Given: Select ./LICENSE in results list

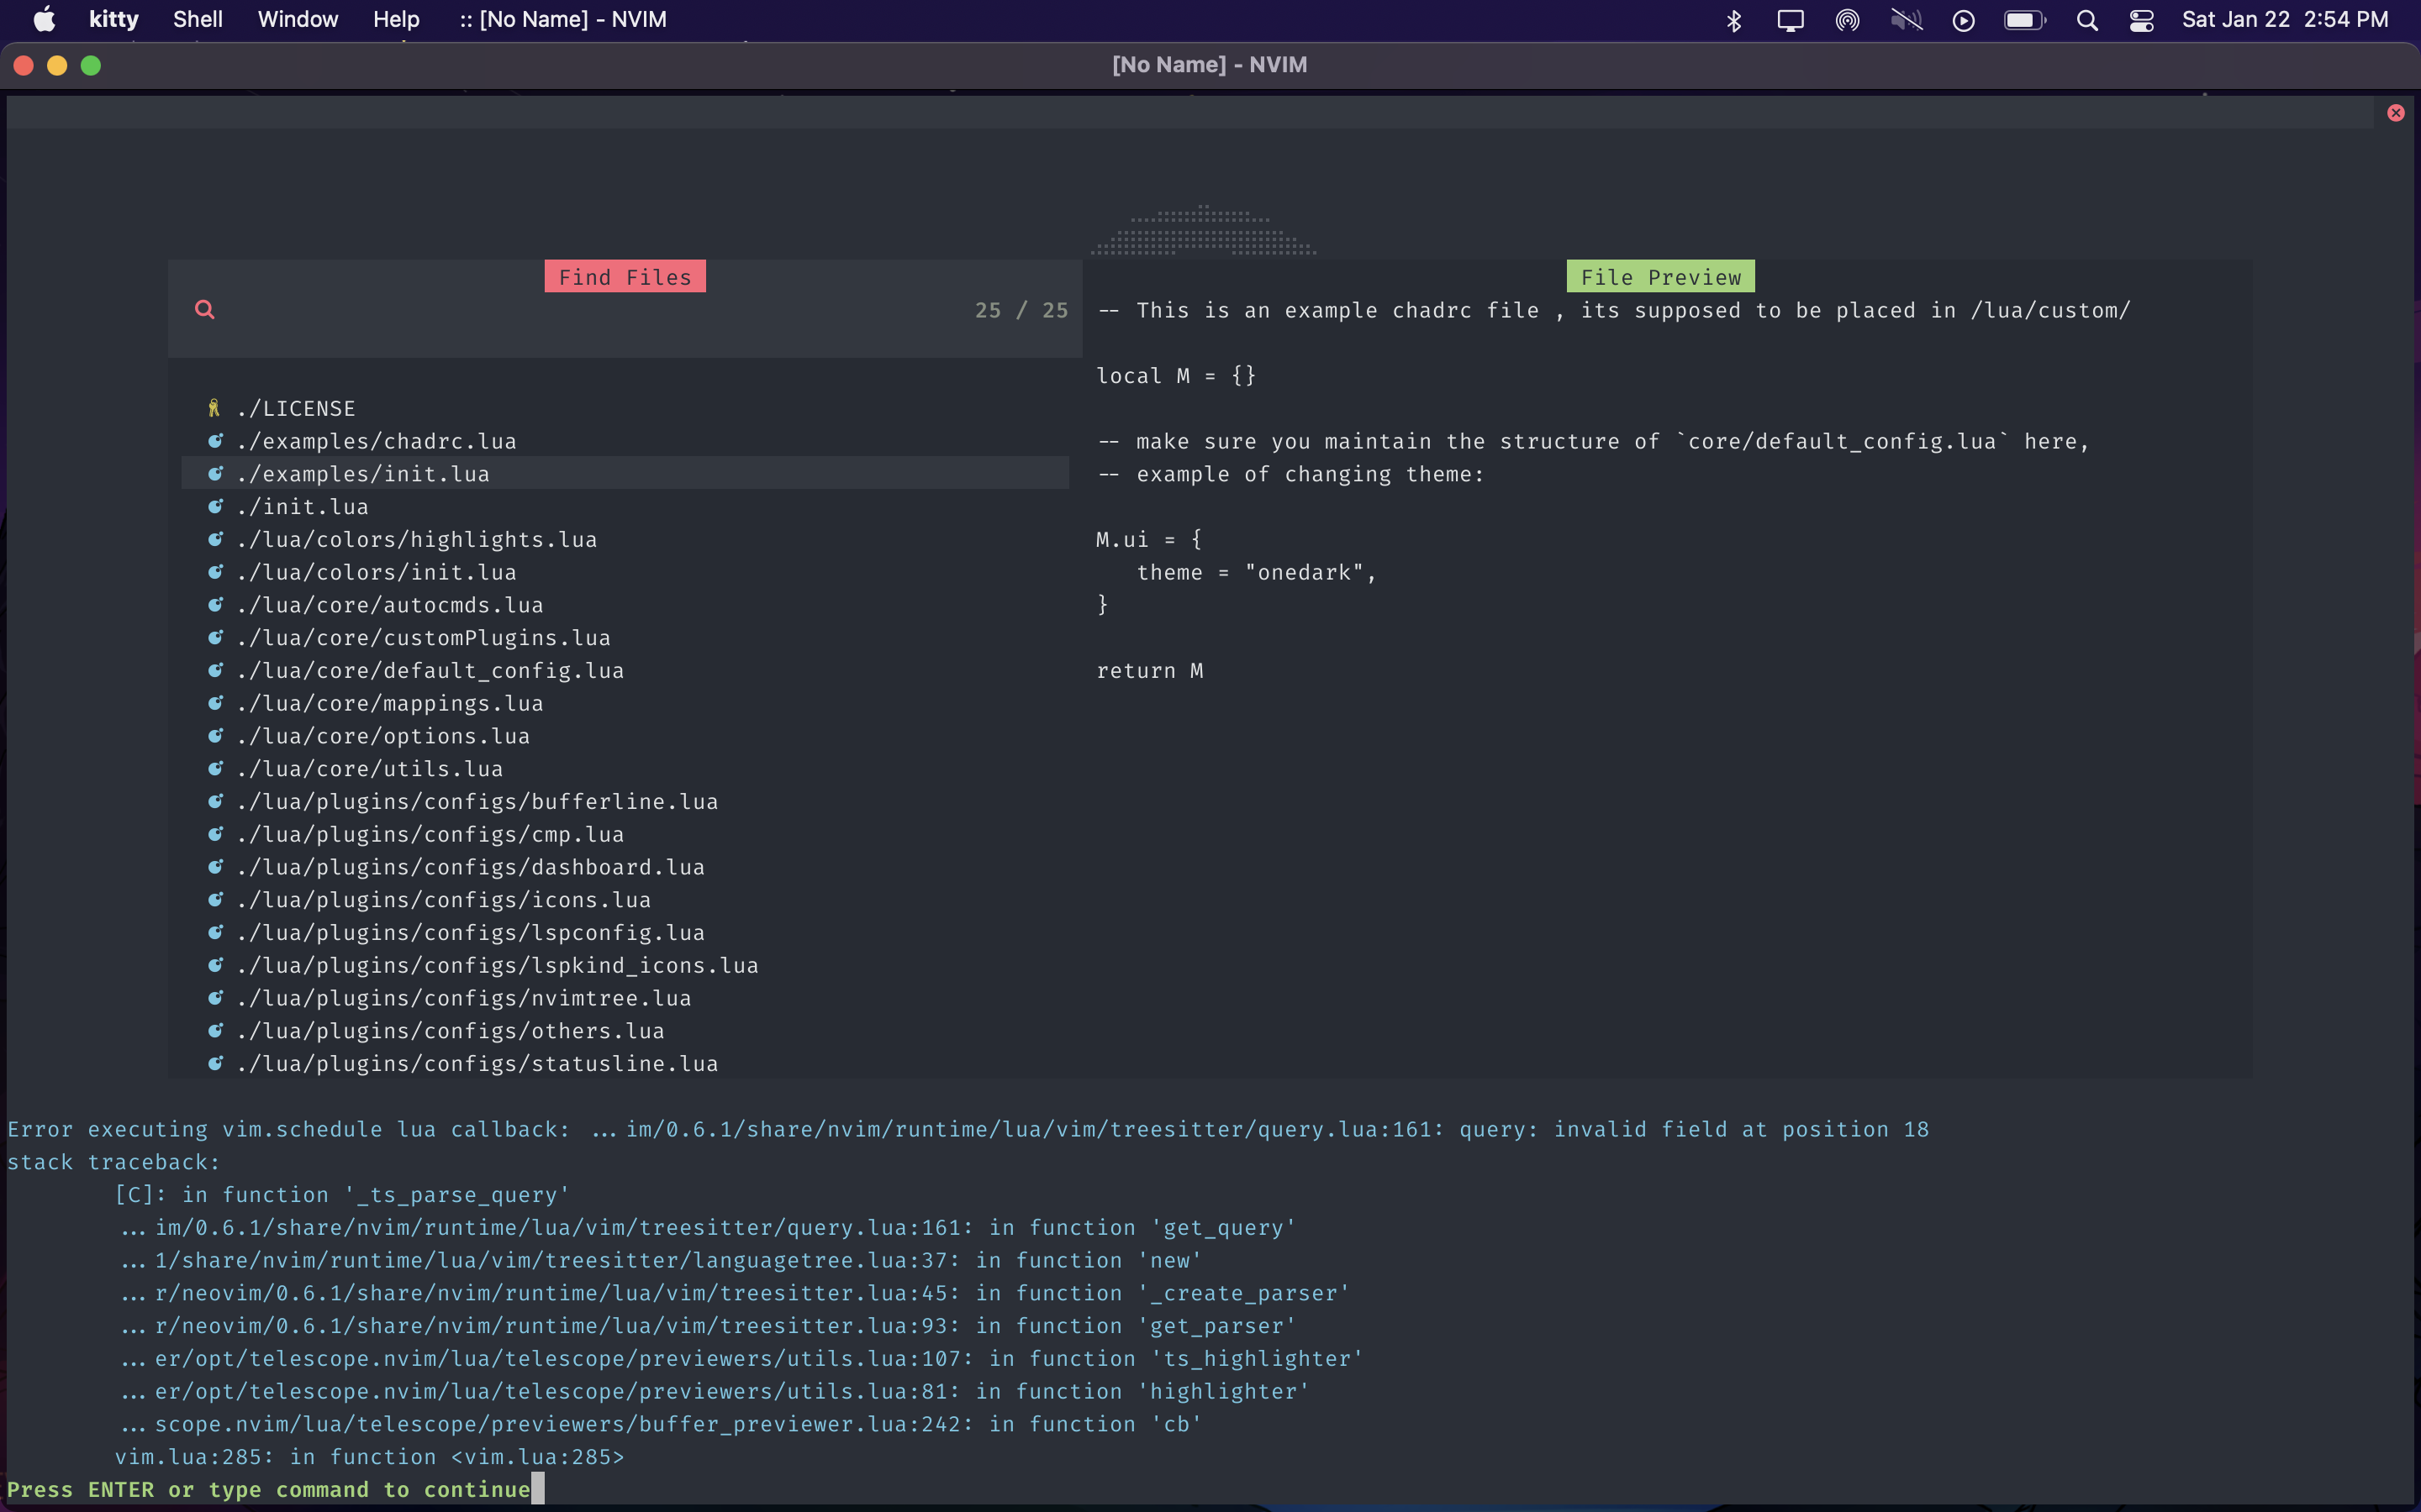Looking at the screenshot, I should tap(625, 408).
